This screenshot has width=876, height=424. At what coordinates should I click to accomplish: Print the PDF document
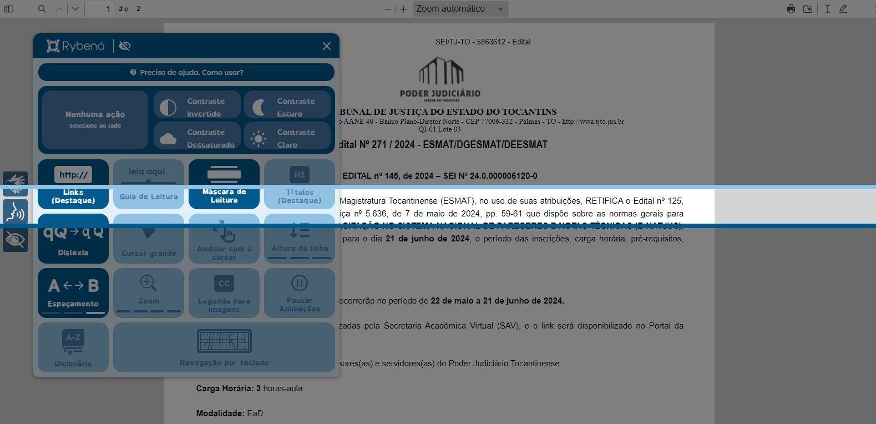click(x=791, y=9)
